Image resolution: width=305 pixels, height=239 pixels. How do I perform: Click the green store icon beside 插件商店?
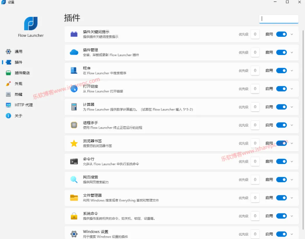pos(8,73)
